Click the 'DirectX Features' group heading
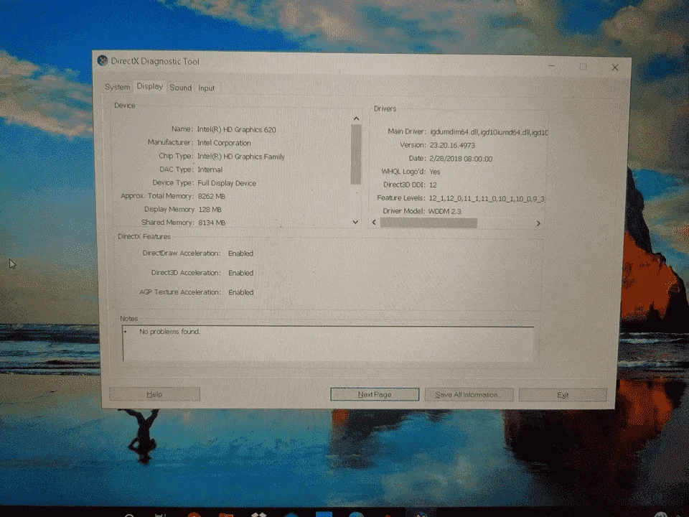This screenshot has height=517, width=689. coord(144,236)
